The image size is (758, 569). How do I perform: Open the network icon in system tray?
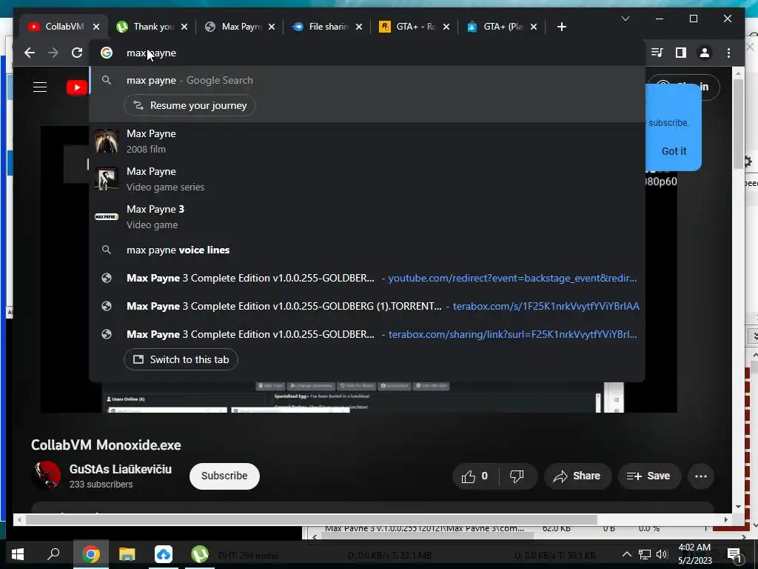tap(645, 554)
